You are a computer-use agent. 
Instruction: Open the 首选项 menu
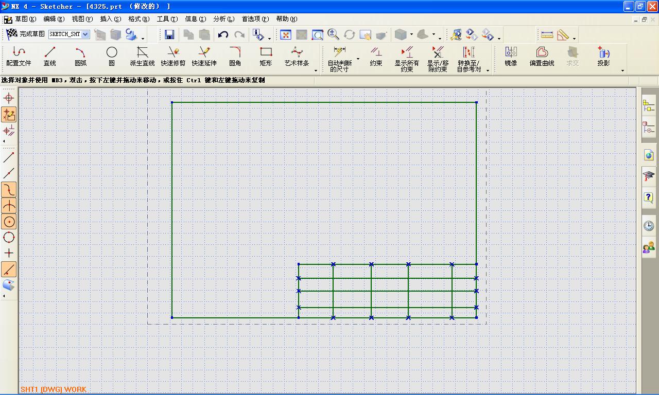[x=255, y=19]
